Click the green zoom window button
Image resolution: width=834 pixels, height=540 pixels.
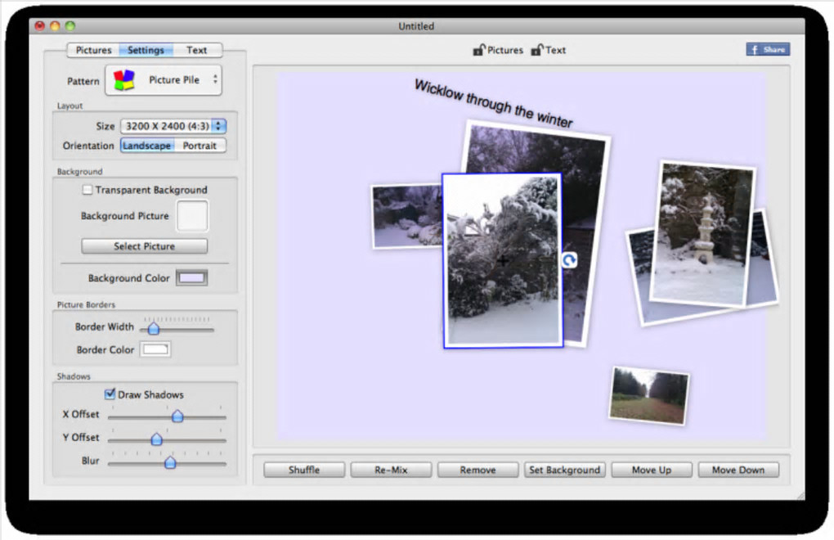click(x=70, y=25)
